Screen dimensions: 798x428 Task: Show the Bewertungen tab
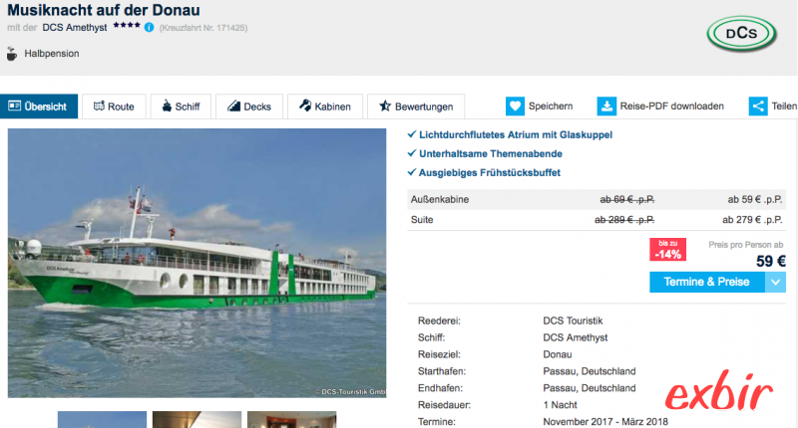(x=416, y=107)
